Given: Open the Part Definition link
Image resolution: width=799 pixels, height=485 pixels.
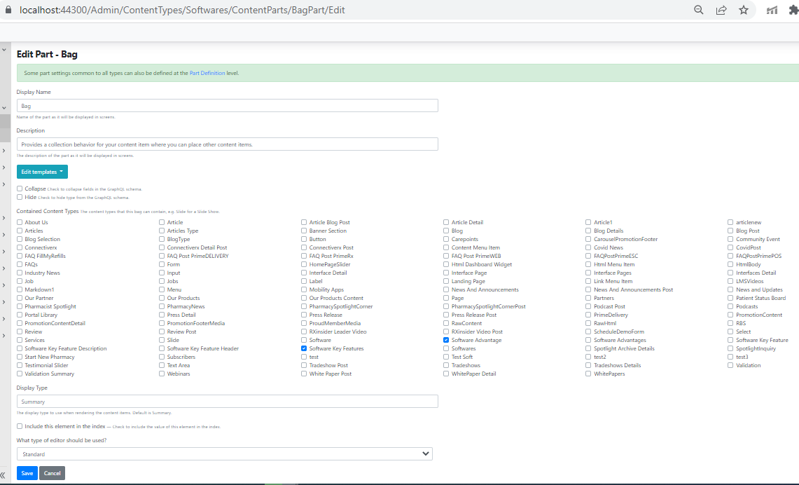Looking at the screenshot, I should tap(207, 73).
